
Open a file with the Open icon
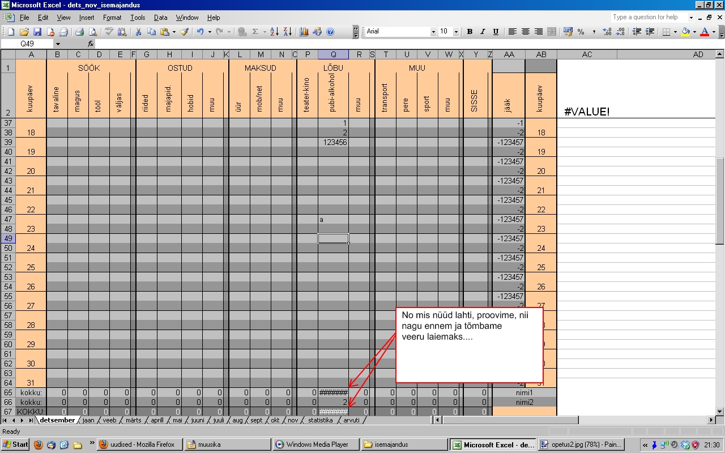24,32
